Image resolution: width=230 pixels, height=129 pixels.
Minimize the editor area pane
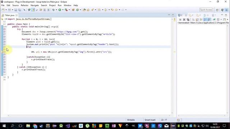[x=169, y=15]
